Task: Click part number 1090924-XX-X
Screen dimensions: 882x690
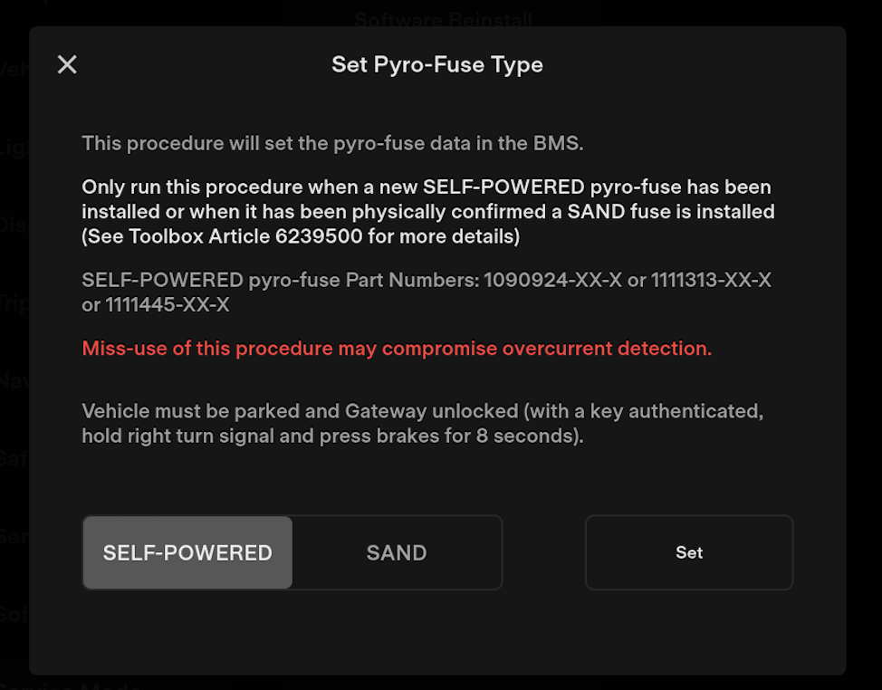Action: pyautogui.click(x=553, y=281)
